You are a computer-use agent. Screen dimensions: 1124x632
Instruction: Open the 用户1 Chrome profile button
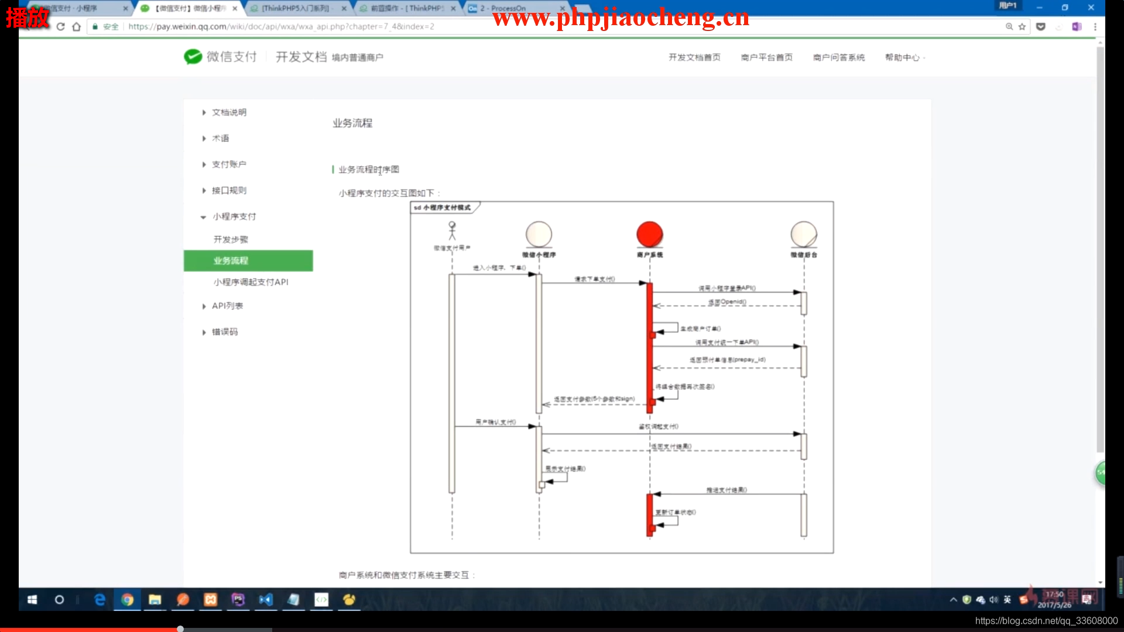point(1008,6)
